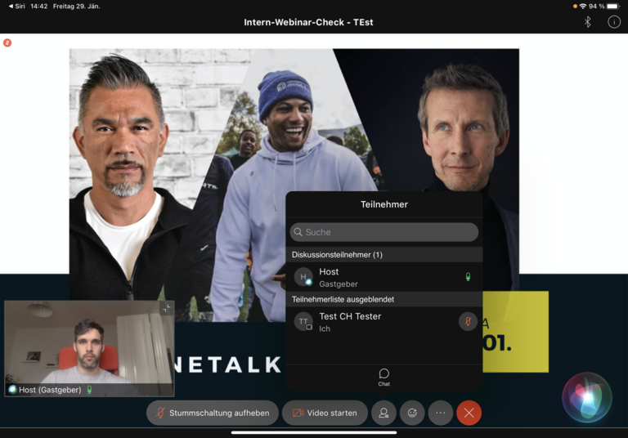Click Stummschaltung aufheben to unmute
This screenshot has width=628, height=438.
(213, 413)
